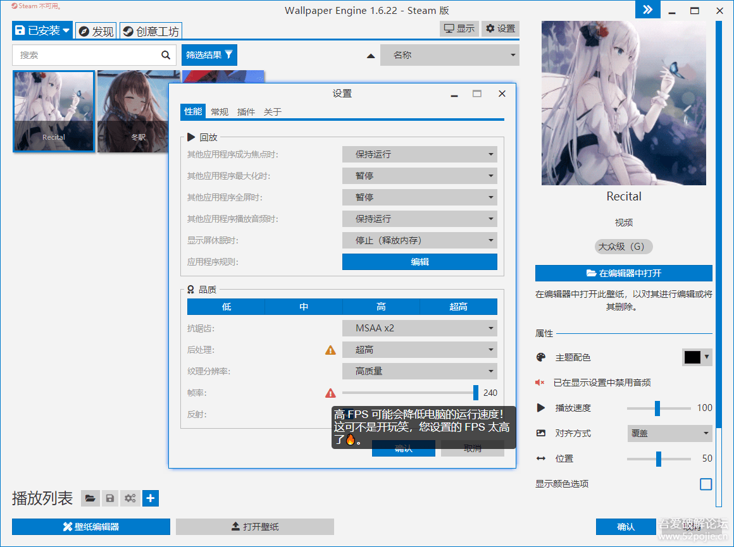Select the 中 medium quality preset

coord(304,307)
